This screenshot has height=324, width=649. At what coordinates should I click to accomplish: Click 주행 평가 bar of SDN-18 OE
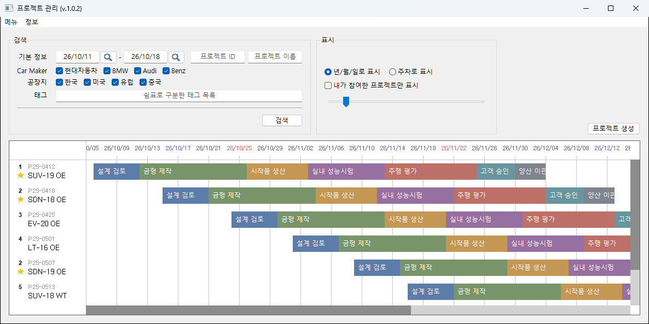click(500, 196)
